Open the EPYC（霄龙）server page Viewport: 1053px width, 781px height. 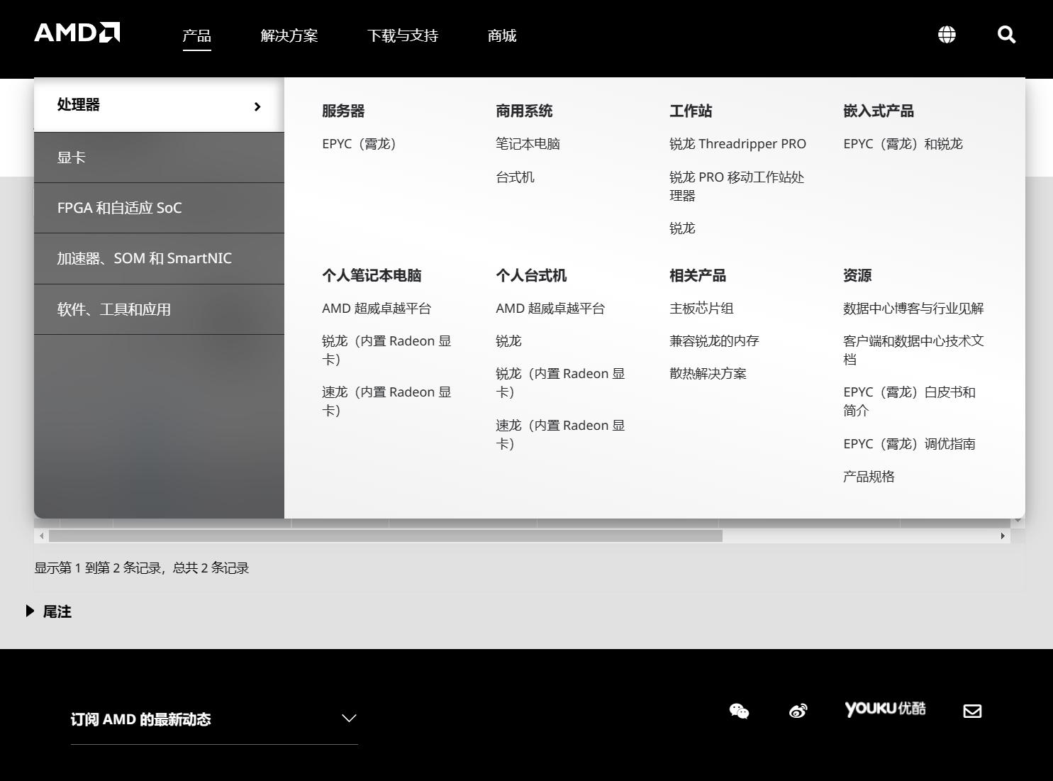(360, 143)
